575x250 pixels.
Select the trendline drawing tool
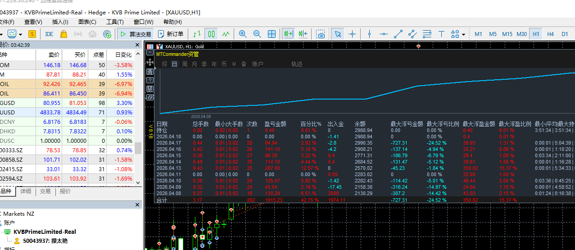pos(398,34)
